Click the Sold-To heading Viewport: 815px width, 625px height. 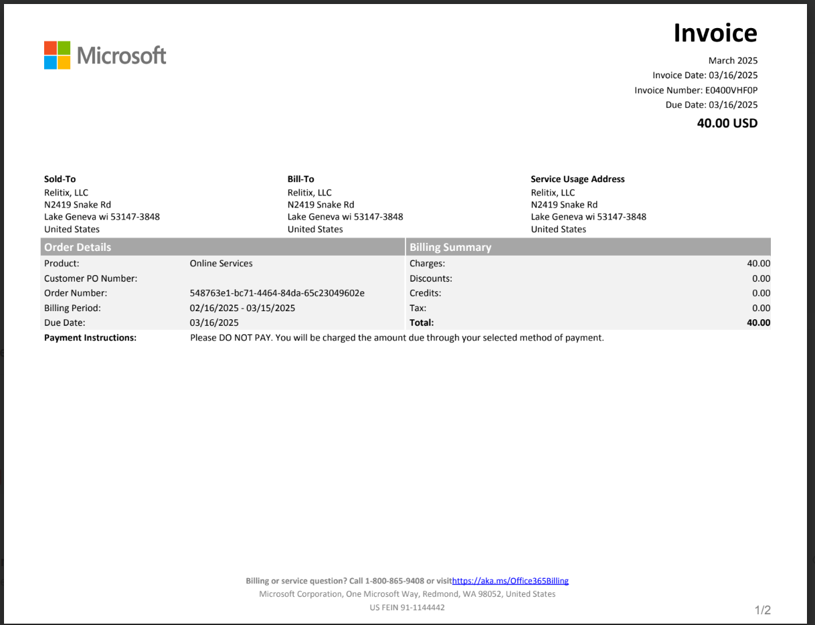[60, 179]
